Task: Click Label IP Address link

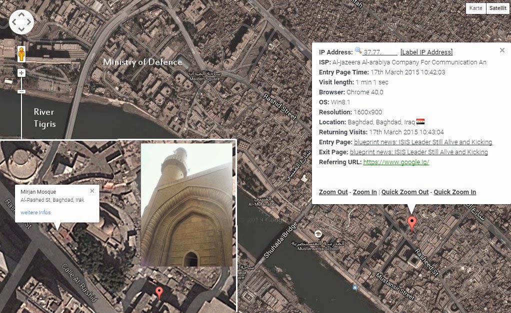Action: pyautogui.click(x=426, y=52)
